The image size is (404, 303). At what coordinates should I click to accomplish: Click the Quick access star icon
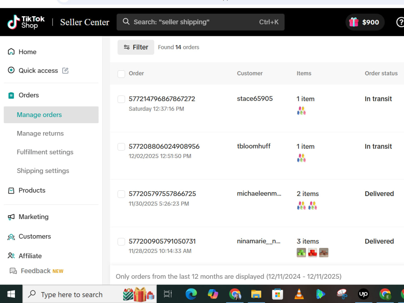coord(11,70)
